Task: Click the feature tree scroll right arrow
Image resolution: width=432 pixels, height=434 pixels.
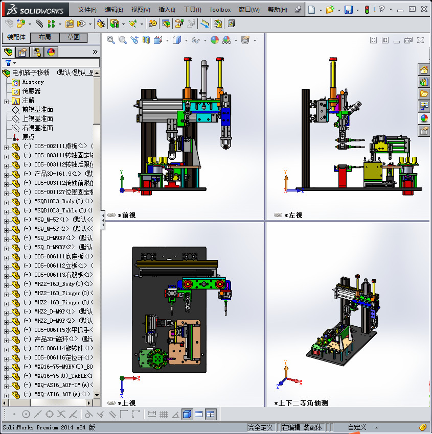Action: (89, 403)
